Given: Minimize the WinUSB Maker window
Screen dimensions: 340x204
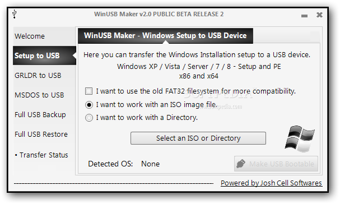Looking at the screenshot, I should click(x=304, y=16).
